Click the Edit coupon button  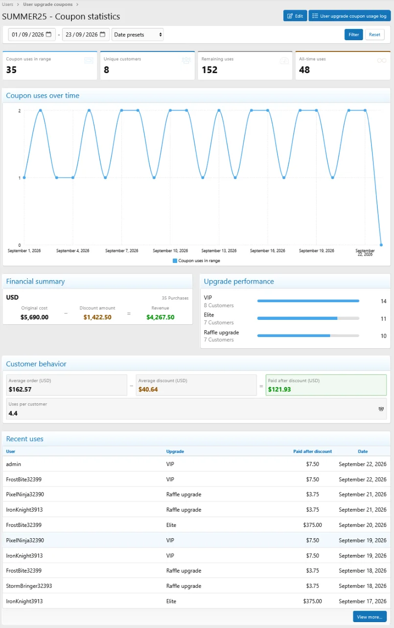[295, 16]
